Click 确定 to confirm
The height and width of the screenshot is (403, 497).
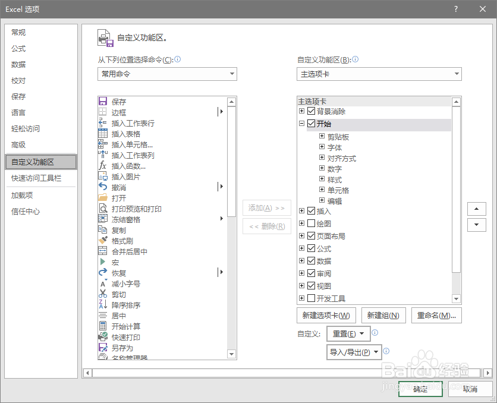point(420,389)
